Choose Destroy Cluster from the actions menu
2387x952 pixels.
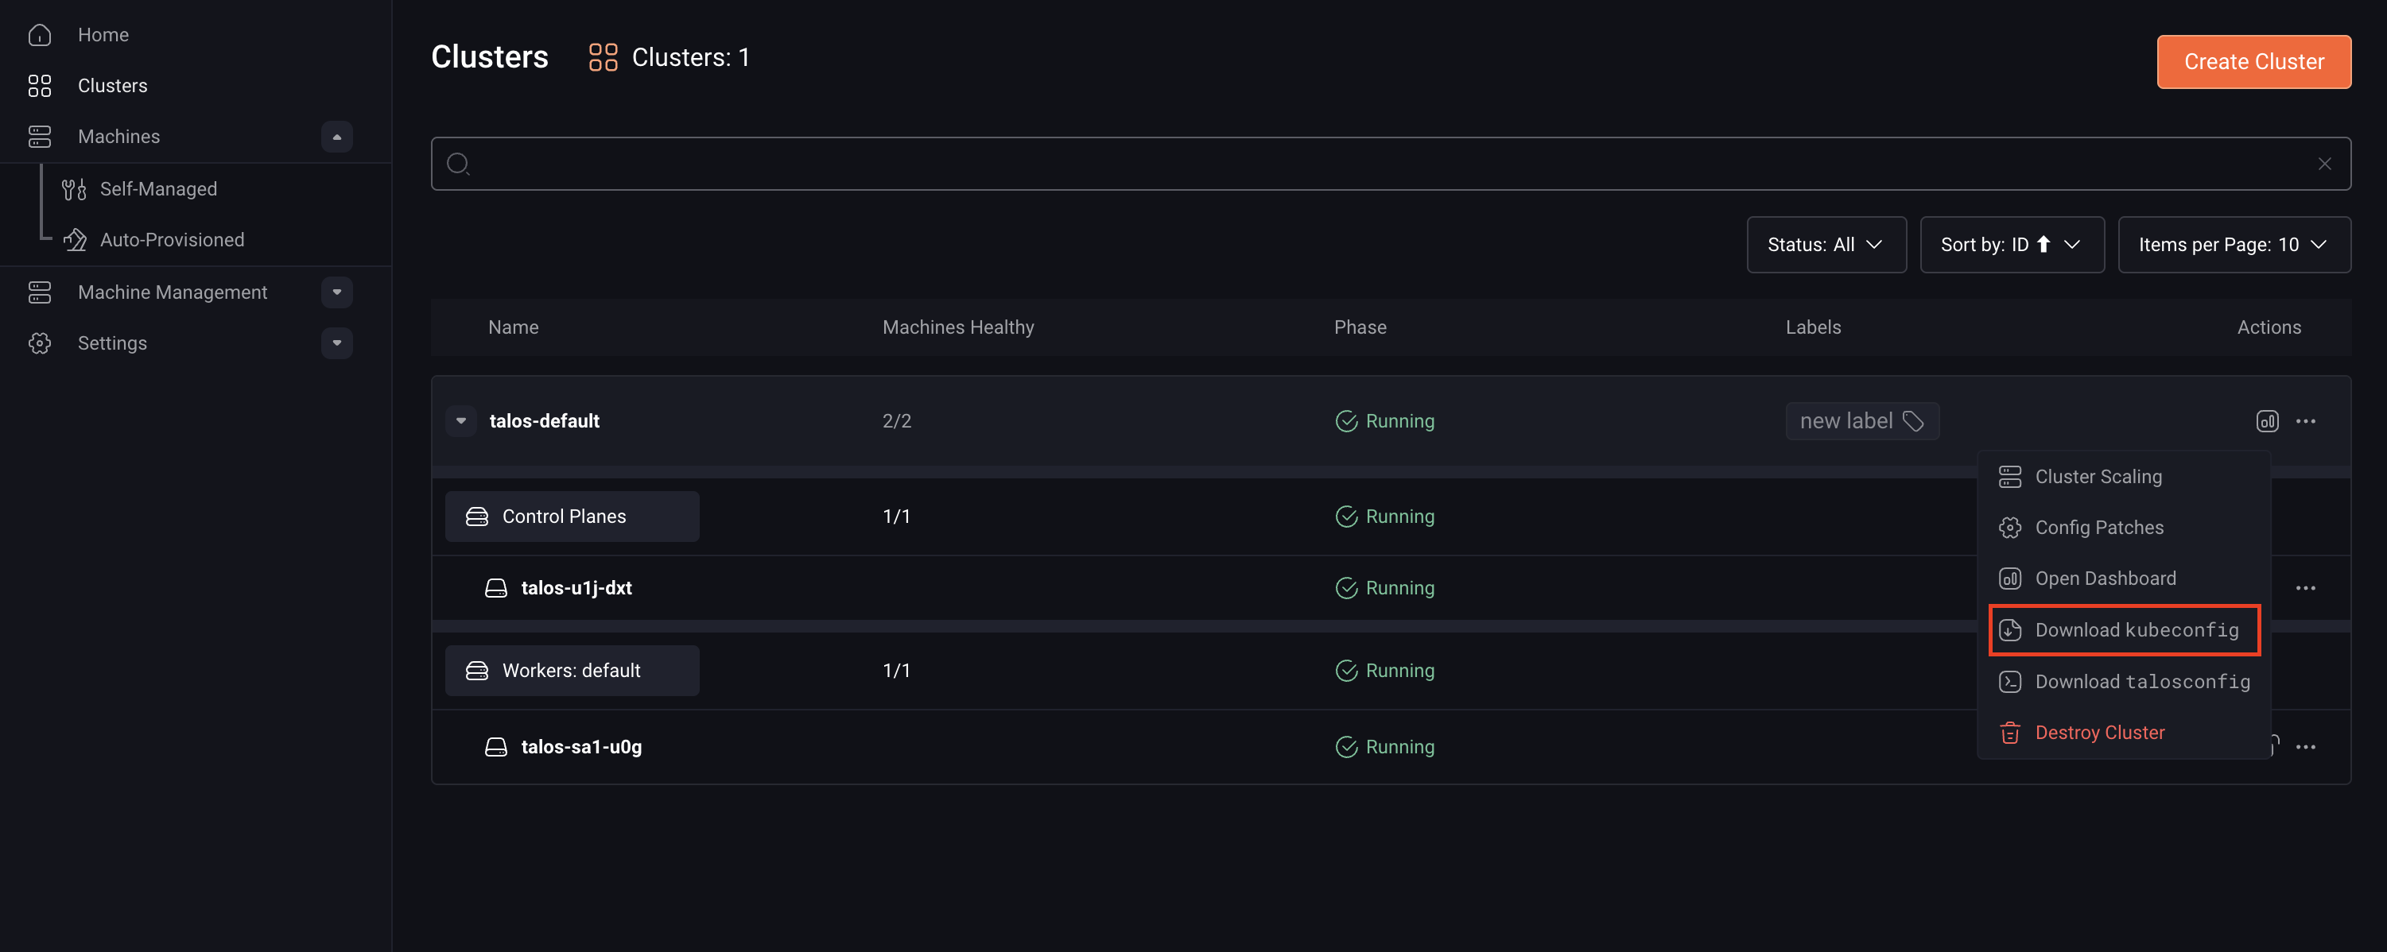[x=2099, y=732]
